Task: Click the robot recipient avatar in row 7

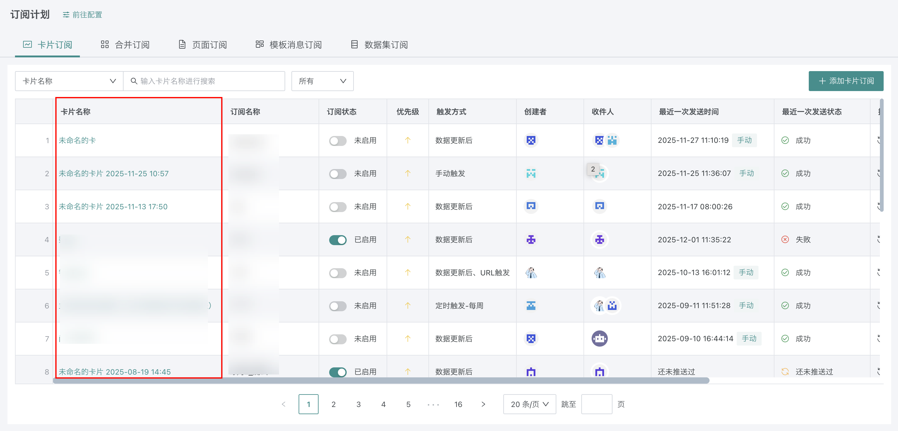Action: (x=599, y=339)
